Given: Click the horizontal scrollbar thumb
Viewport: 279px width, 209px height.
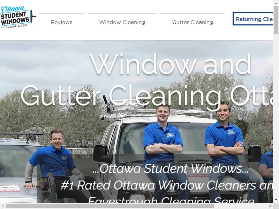Looking at the screenshot, I should (x=110, y=206).
